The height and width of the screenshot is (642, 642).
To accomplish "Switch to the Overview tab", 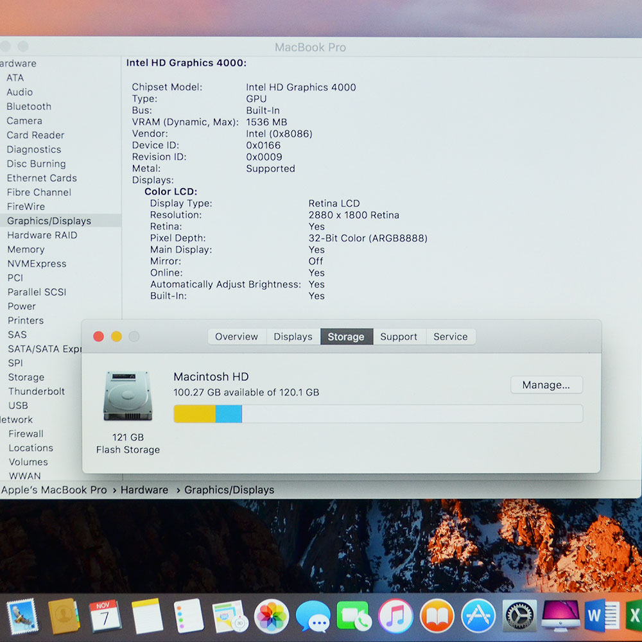I will (x=237, y=336).
